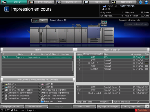
Task: Select tray 1 A4 row named 123
Action: 113,57
